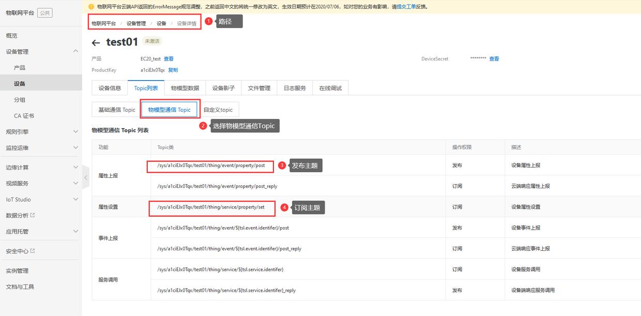Viewport: 641px width, 316px height.
Task: Select the 自定义topic sub-tab
Action: click(219, 109)
